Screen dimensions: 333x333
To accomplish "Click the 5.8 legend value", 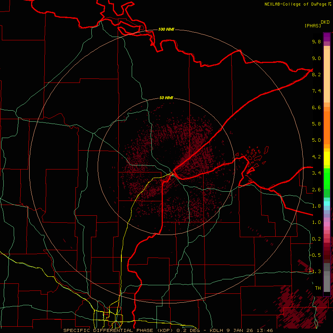I will [316, 124].
